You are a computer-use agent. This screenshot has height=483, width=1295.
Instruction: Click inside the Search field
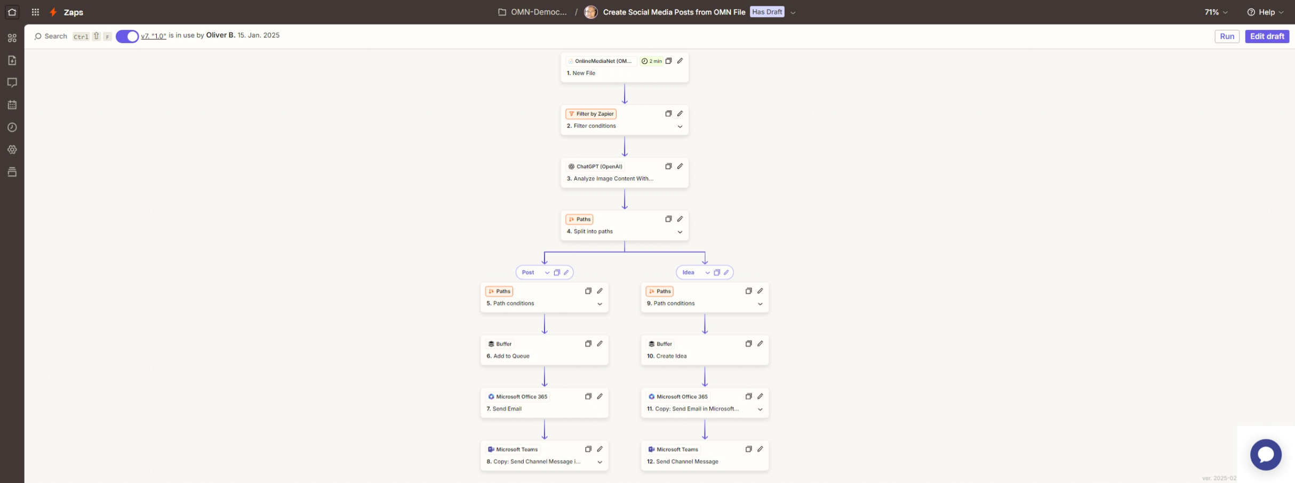point(55,36)
